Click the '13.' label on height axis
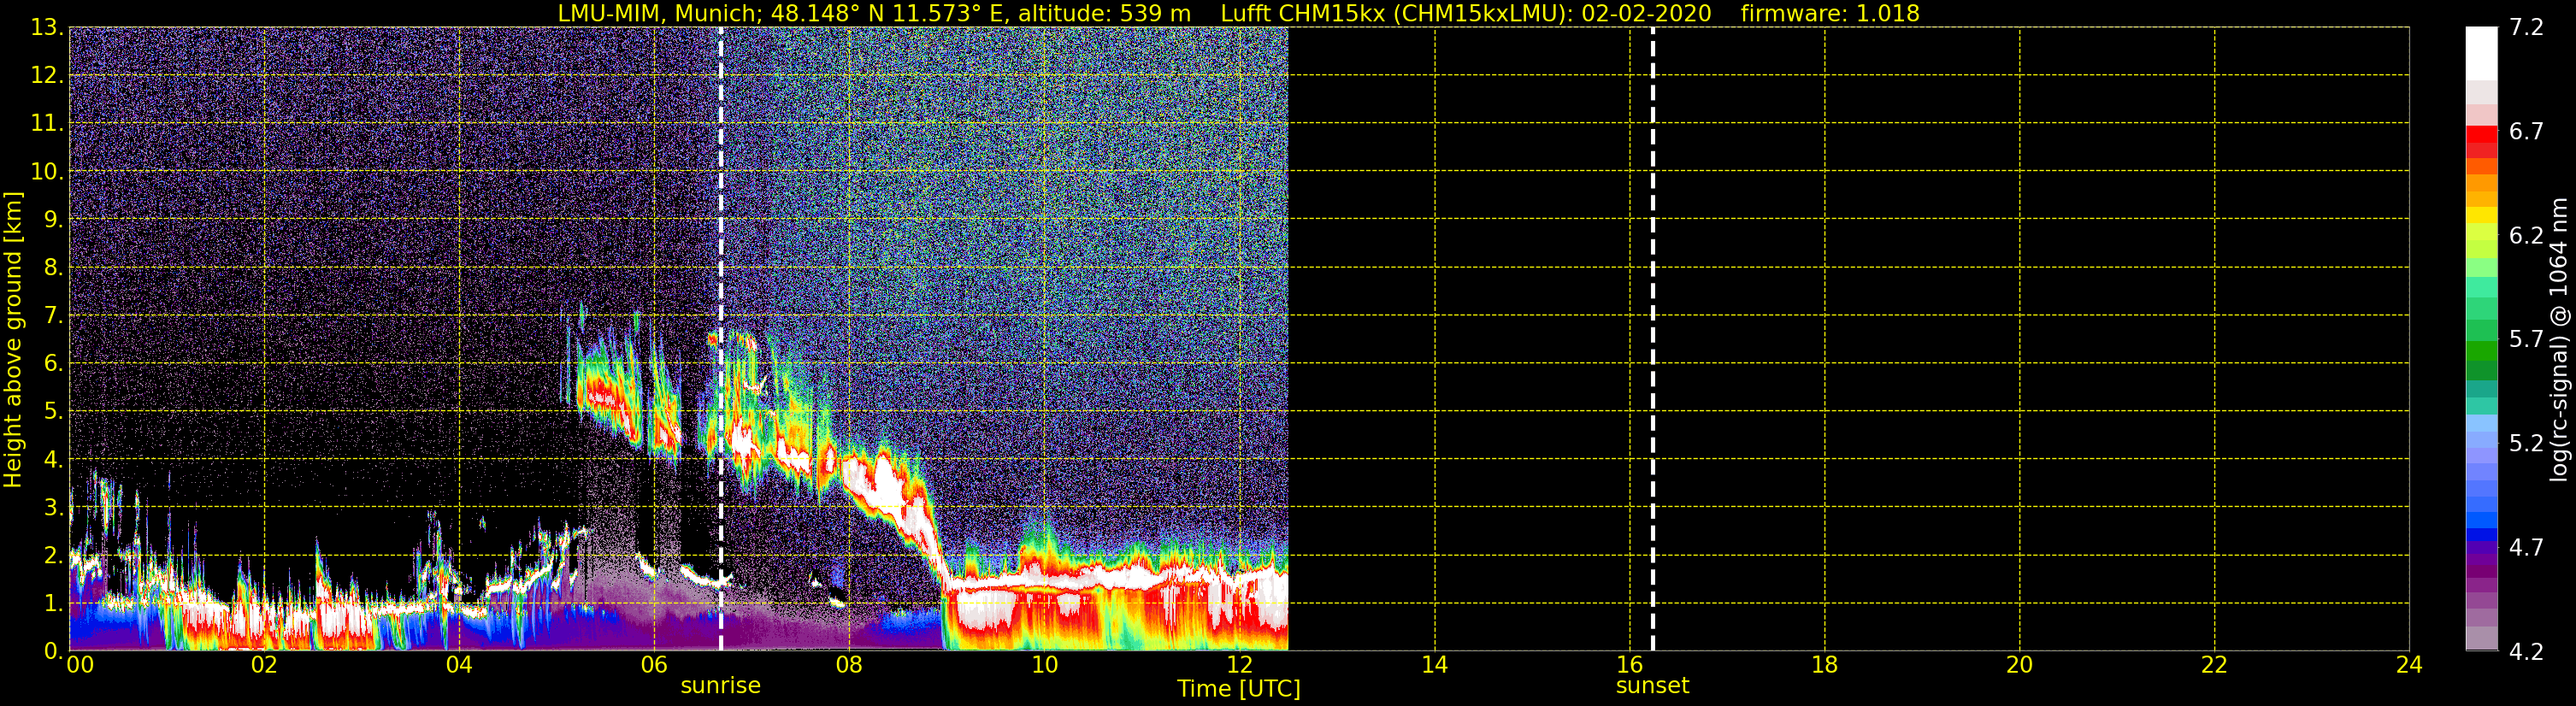2576x706 pixels. (47, 27)
